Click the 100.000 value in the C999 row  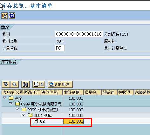click(76, 104)
